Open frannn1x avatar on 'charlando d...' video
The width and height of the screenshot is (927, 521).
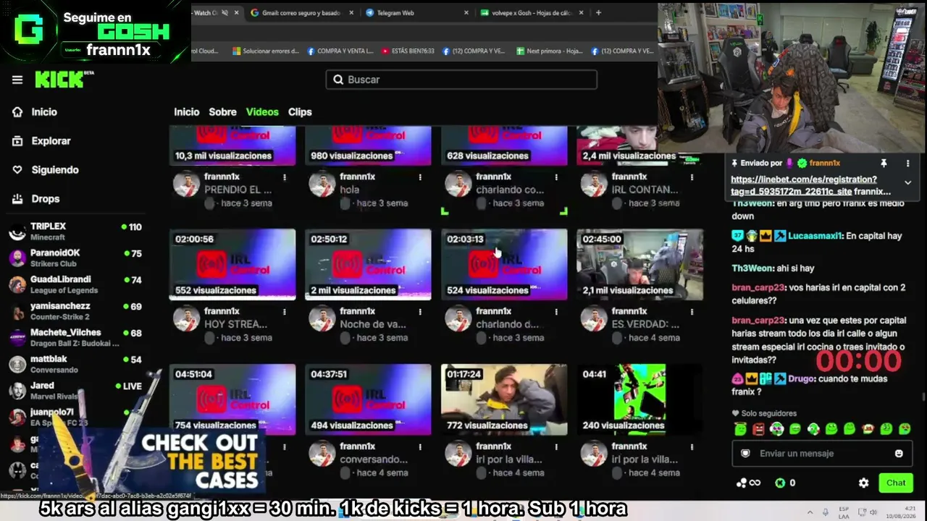(x=458, y=319)
